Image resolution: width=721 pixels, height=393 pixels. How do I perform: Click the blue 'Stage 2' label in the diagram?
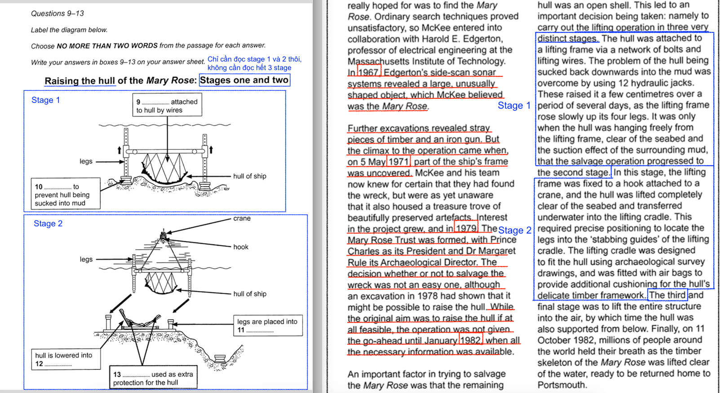(48, 224)
